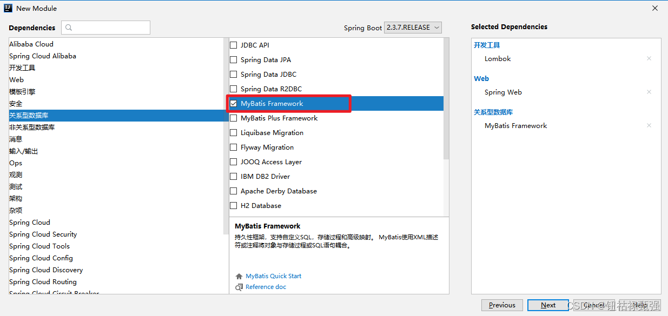Screen dimensions: 668x316
Task: Click the dependency list vertical scrollbar
Action: (446, 98)
